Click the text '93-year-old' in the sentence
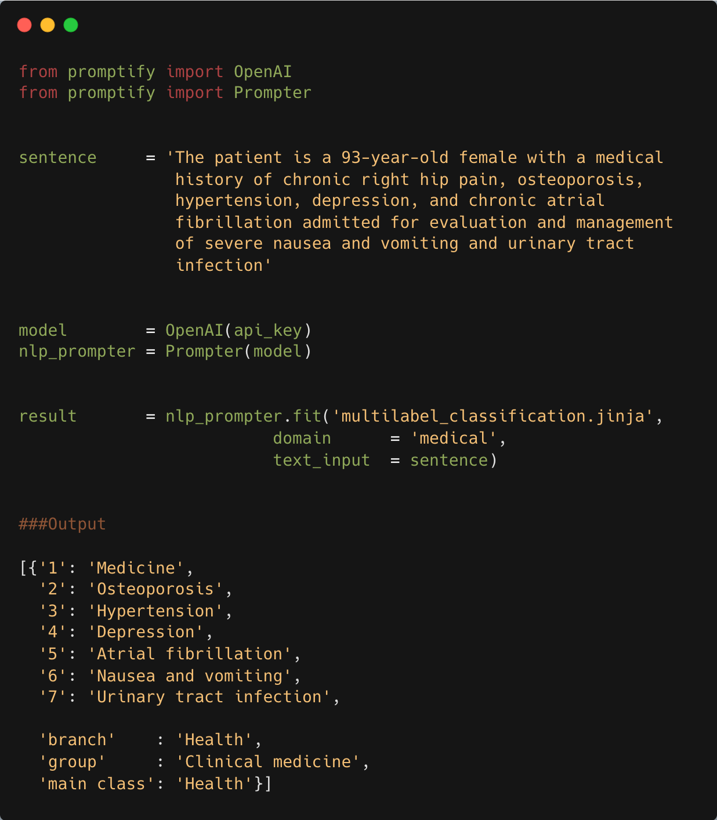The height and width of the screenshot is (820, 717). [394, 158]
